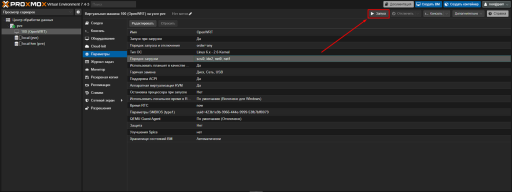This screenshot has height=192, width=512.
Task: Click the Справка help button
Action: point(497,13)
